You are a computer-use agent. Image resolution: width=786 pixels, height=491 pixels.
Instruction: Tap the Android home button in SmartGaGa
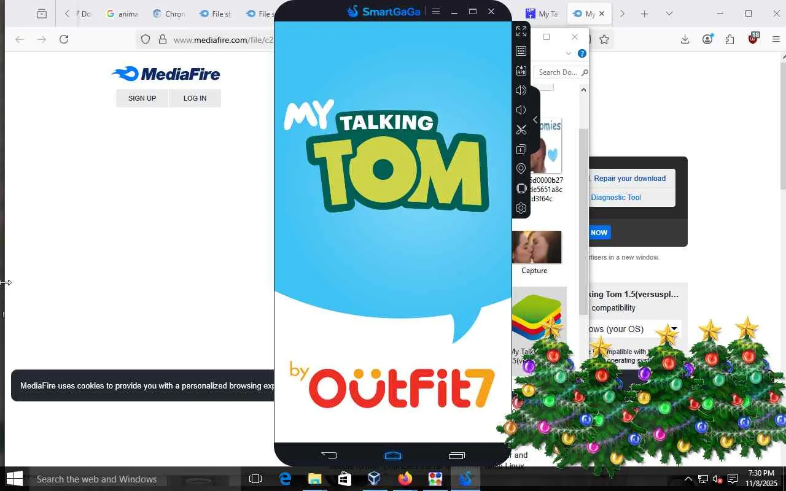(x=393, y=455)
